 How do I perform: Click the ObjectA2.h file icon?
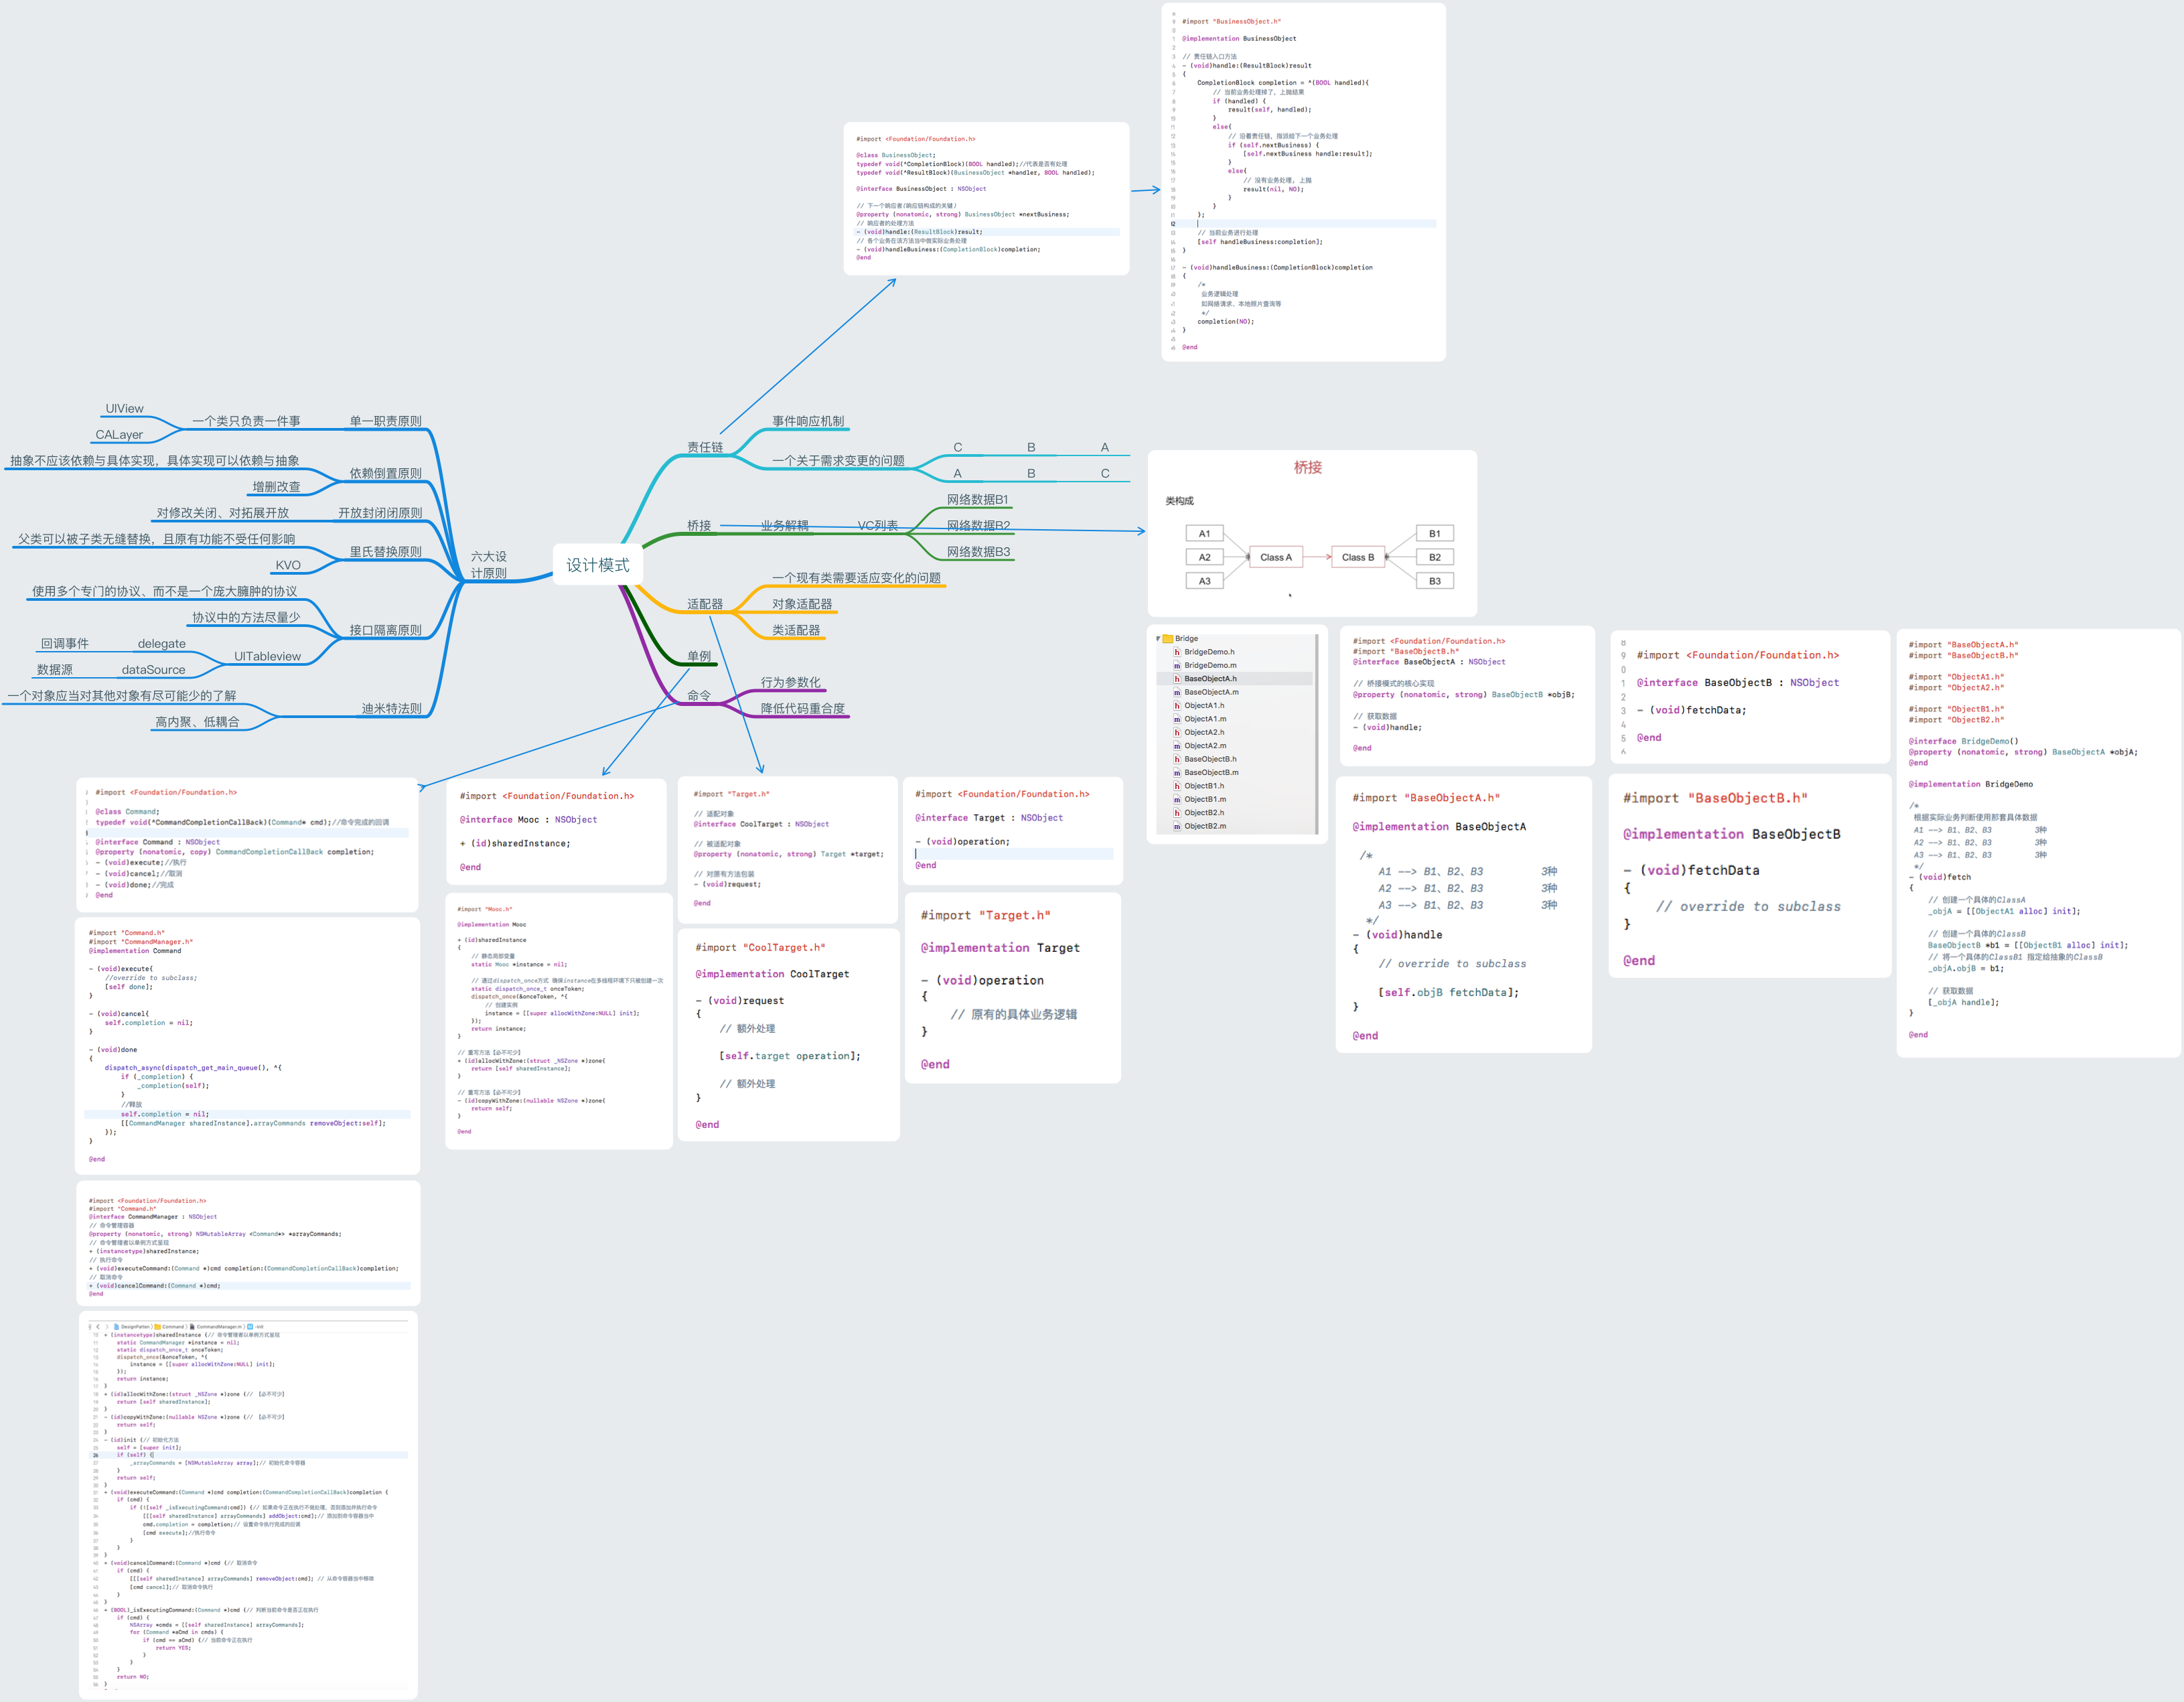(1177, 732)
